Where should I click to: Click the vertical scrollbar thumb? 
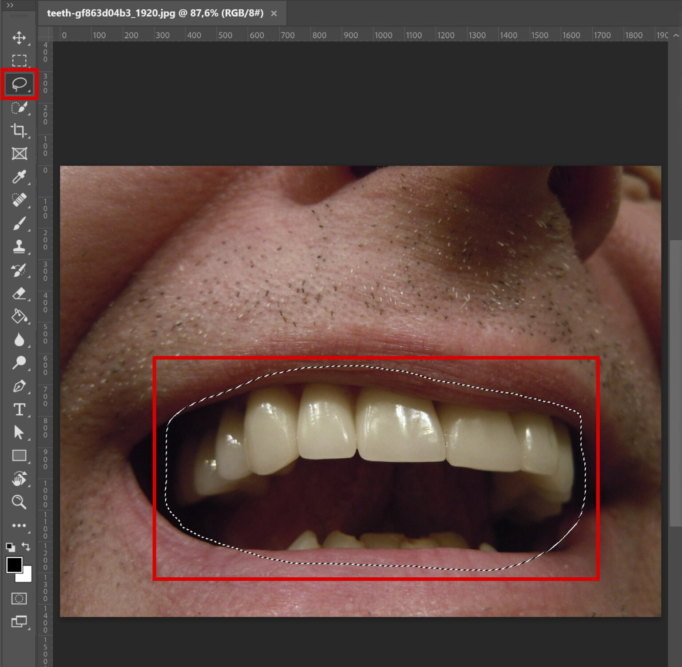pyautogui.click(x=675, y=384)
